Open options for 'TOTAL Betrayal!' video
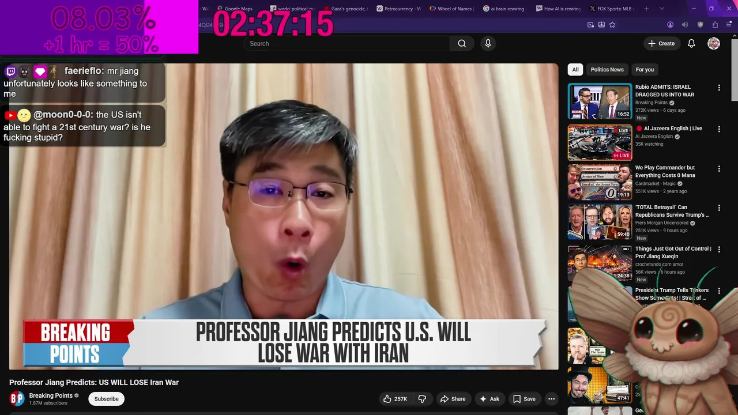 718,207
